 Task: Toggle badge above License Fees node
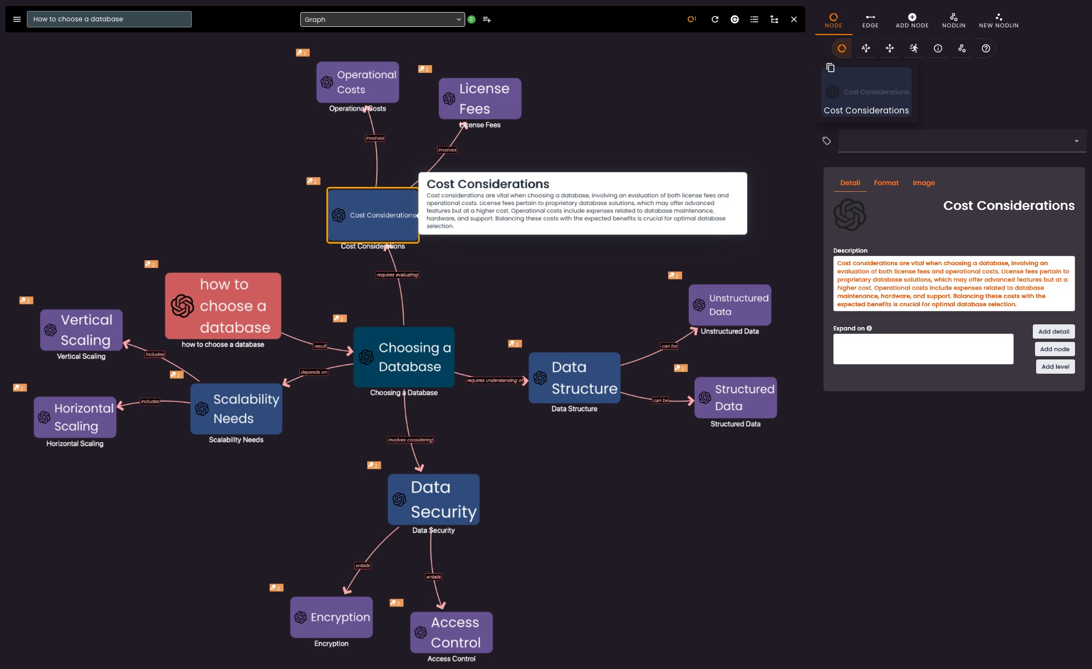tap(425, 69)
